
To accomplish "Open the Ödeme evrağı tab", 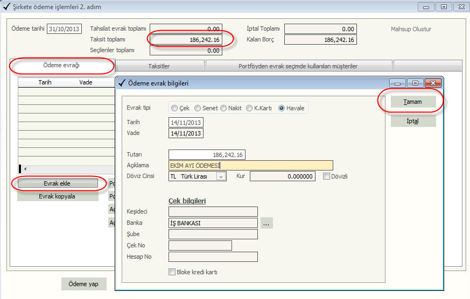I will (x=61, y=65).
